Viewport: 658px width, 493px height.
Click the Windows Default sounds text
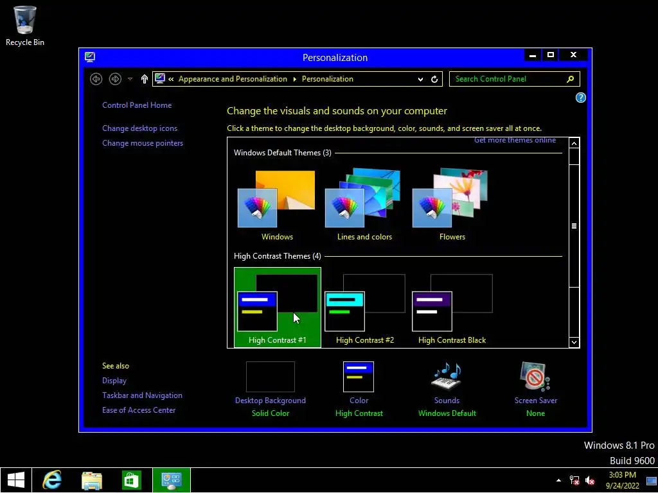coord(447,413)
